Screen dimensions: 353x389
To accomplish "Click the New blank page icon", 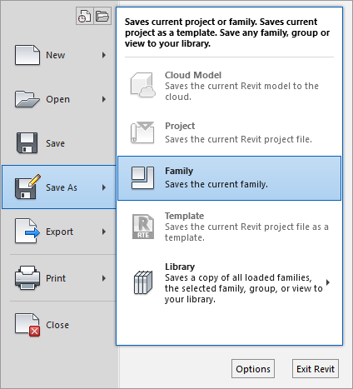I will coord(27,55).
